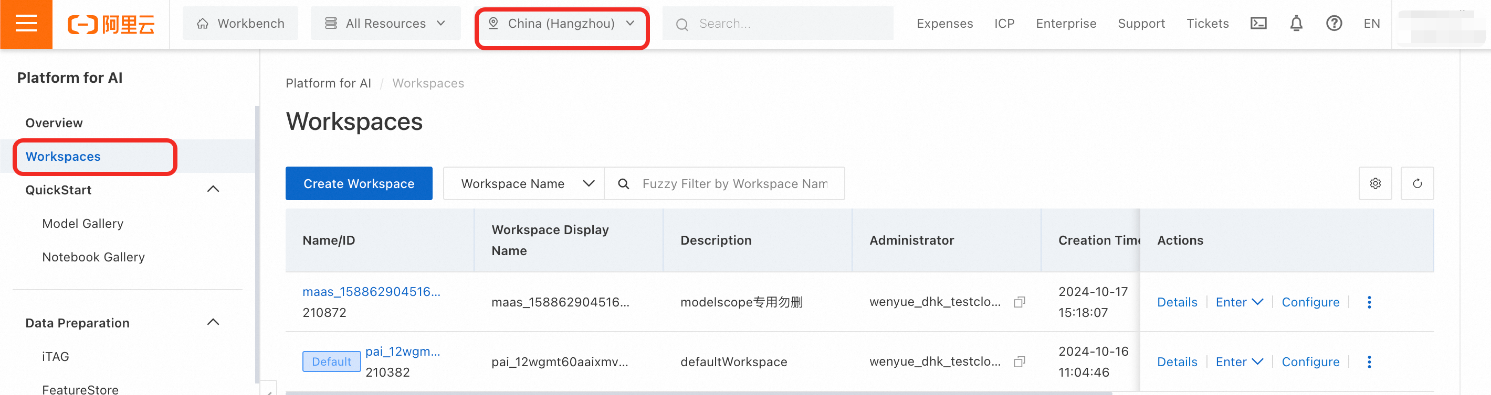Click Platform for AI breadcrumb
This screenshot has height=395, width=1491.
click(x=328, y=83)
